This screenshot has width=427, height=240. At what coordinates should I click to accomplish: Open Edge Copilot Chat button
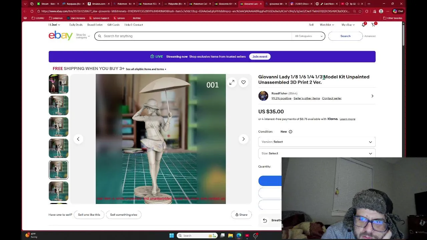[398, 11]
